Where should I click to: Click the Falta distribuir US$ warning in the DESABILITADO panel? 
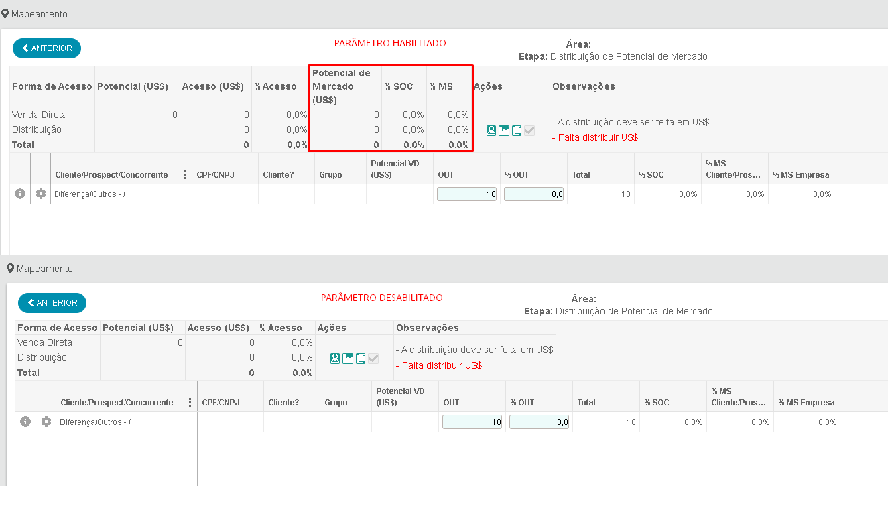pos(439,365)
